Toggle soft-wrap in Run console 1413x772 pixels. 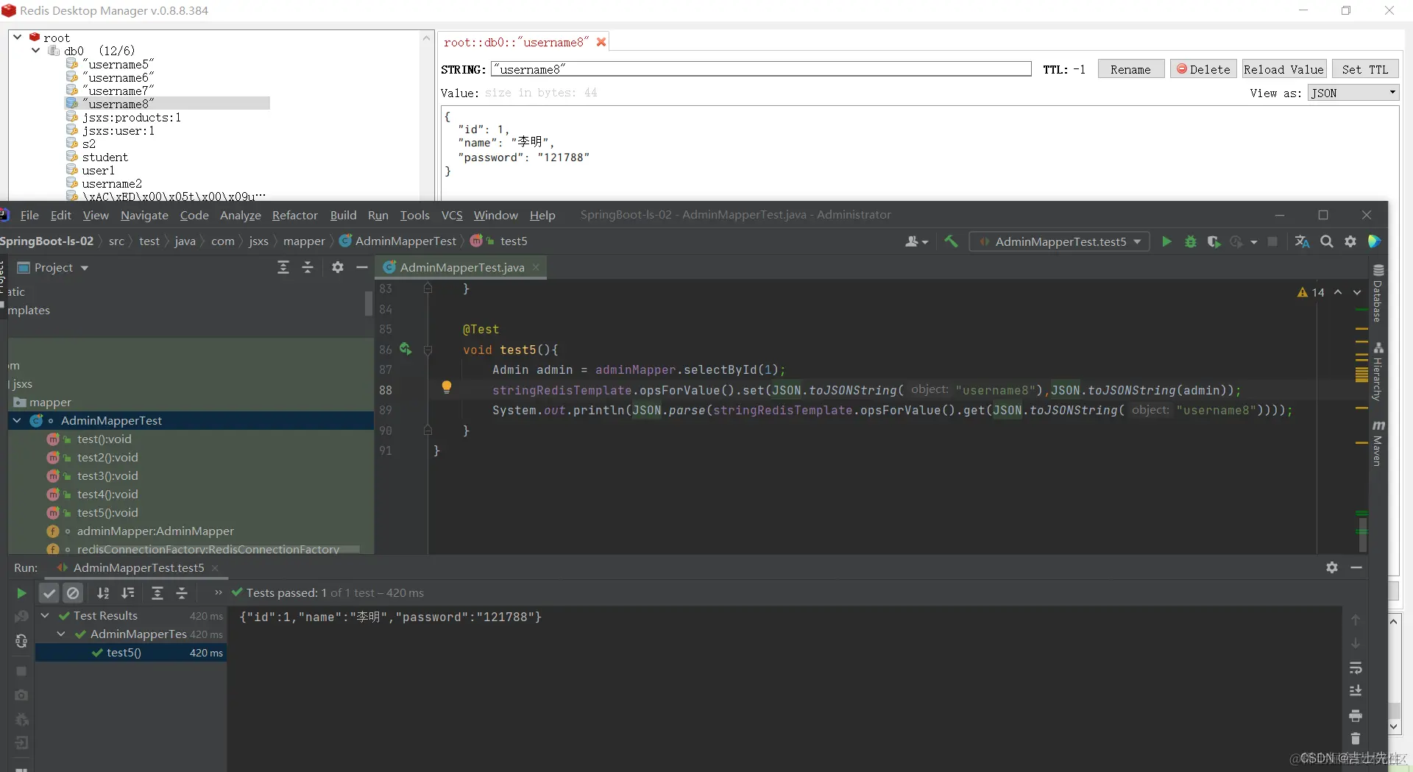tap(1356, 668)
